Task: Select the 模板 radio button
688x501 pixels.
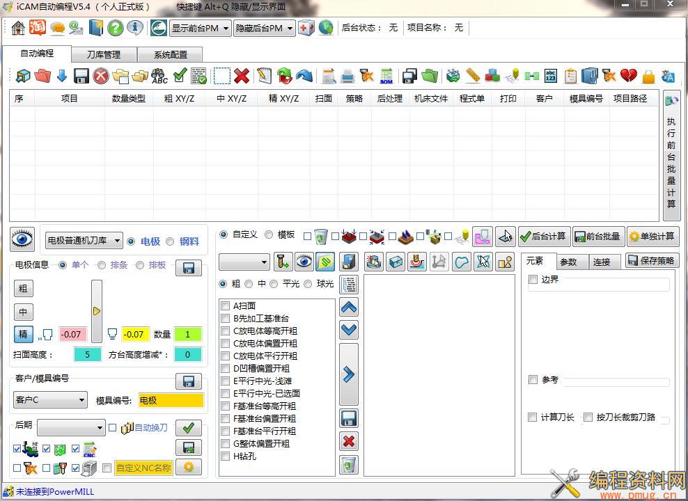Action: [269, 235]
